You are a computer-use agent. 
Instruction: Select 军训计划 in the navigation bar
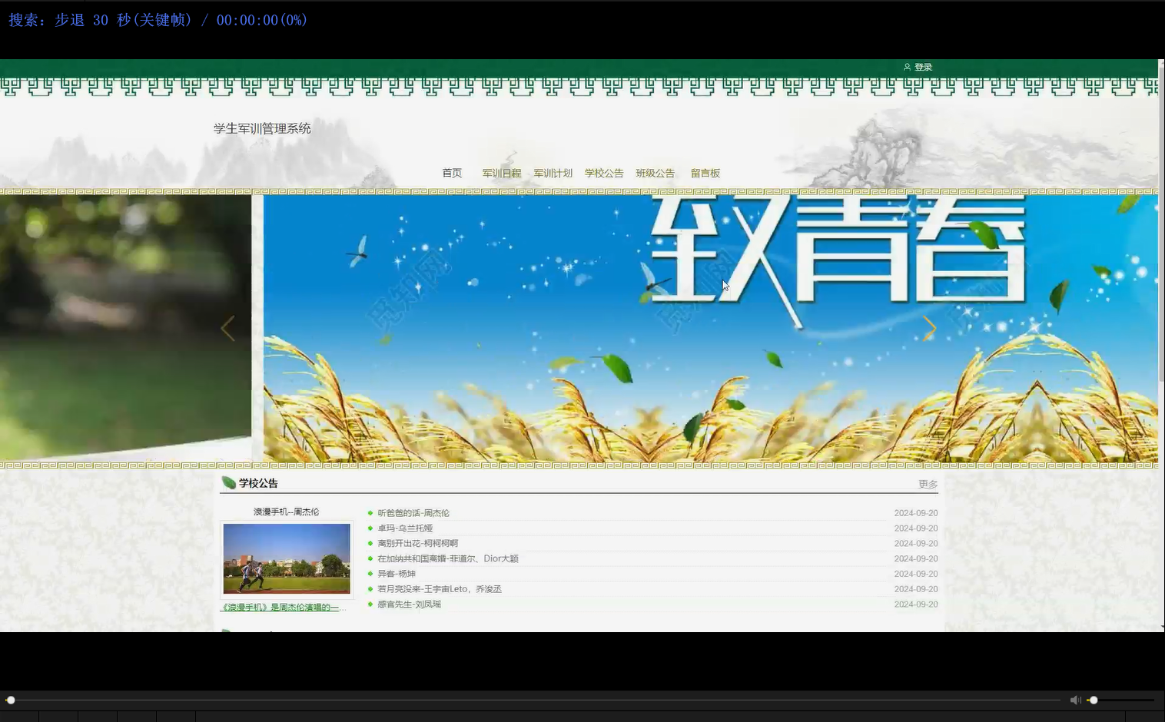point(553,173)
